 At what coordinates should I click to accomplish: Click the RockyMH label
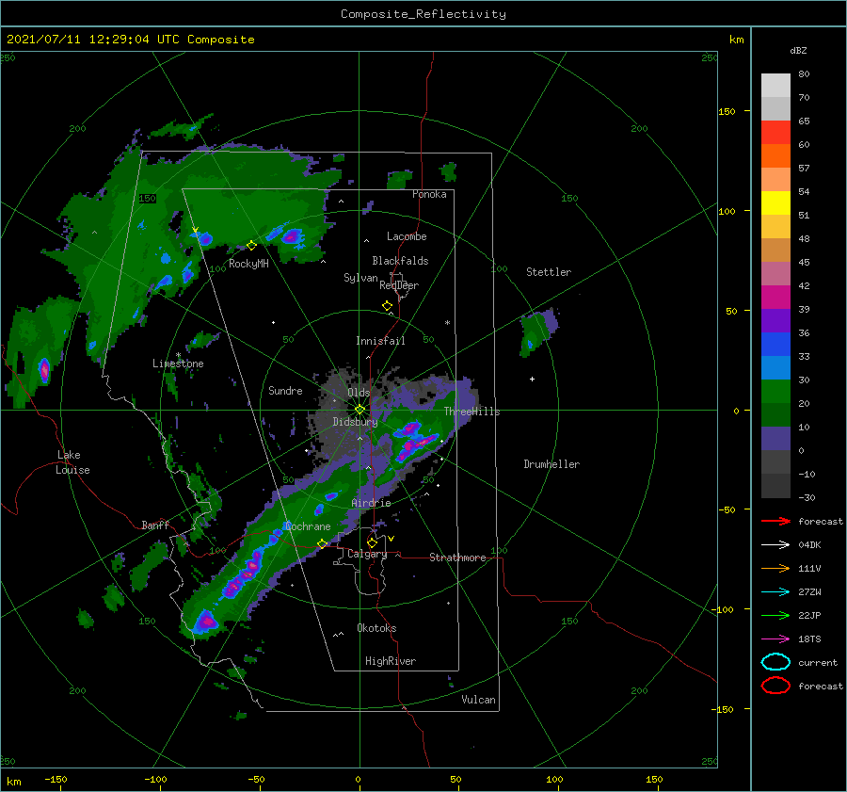[248, 264]
